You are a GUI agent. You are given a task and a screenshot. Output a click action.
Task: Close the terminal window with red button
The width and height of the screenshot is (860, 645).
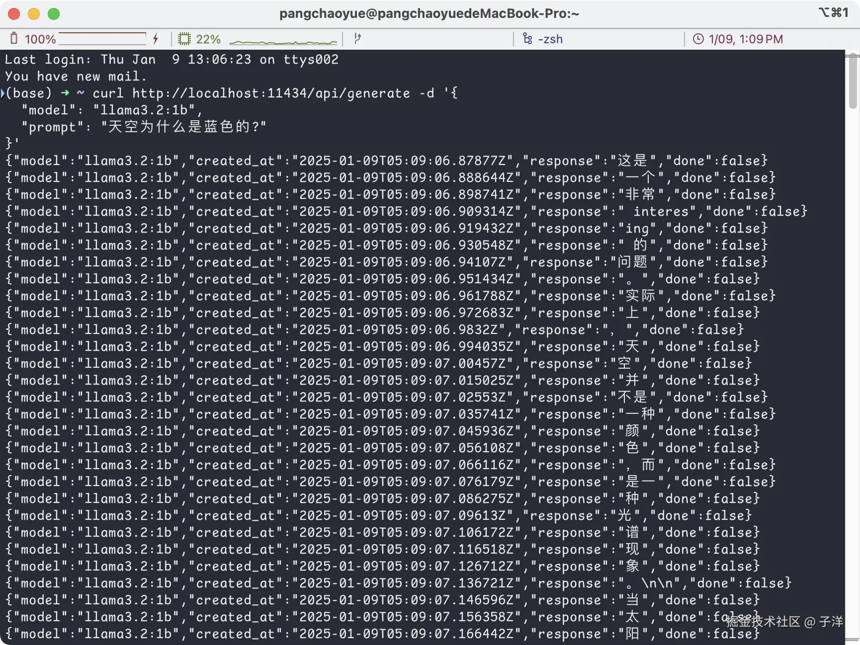[x=14, y=14]
